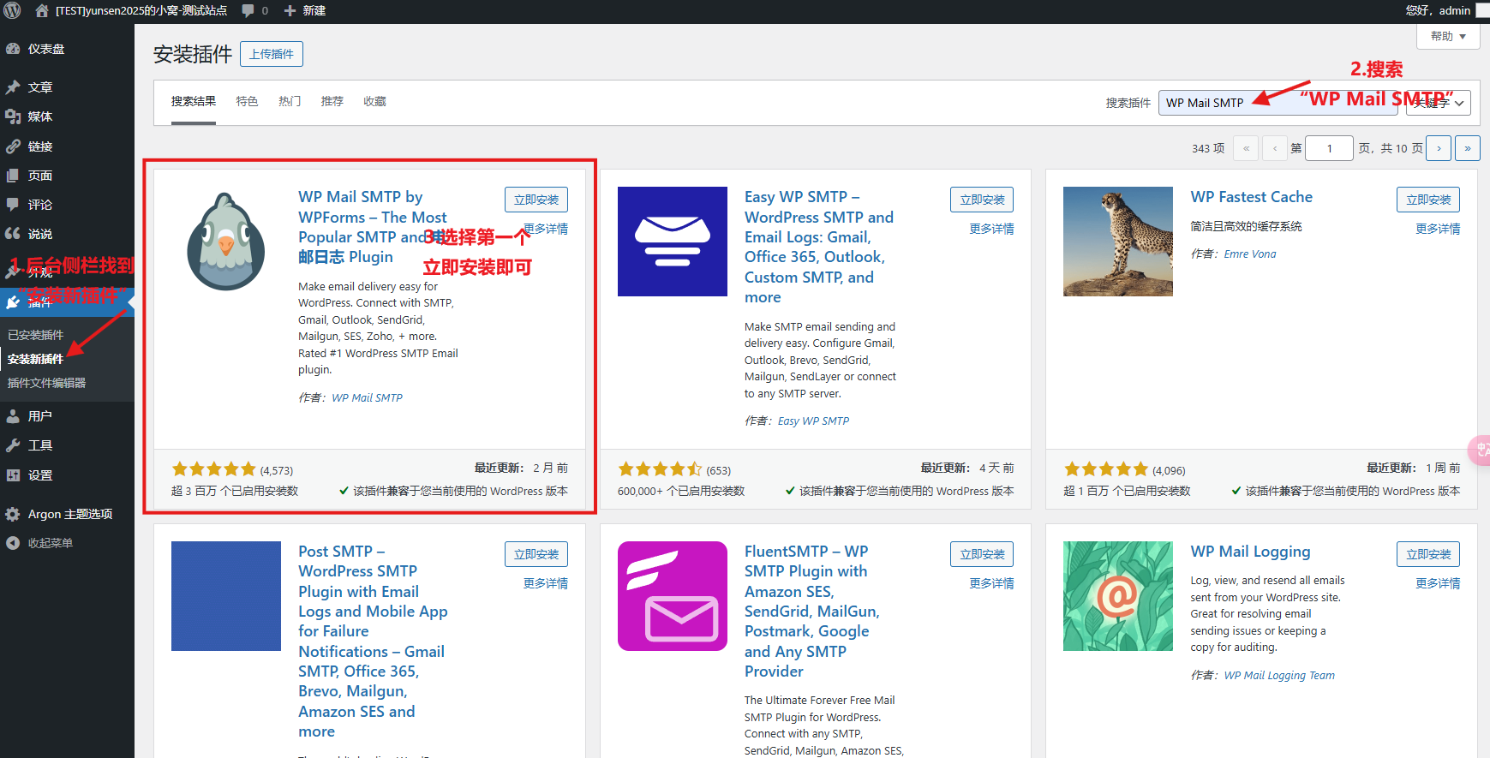The image size is (1490, 758).
Task: Click the FluentSMTP magenta envelope logo
Action: (673, 596)
